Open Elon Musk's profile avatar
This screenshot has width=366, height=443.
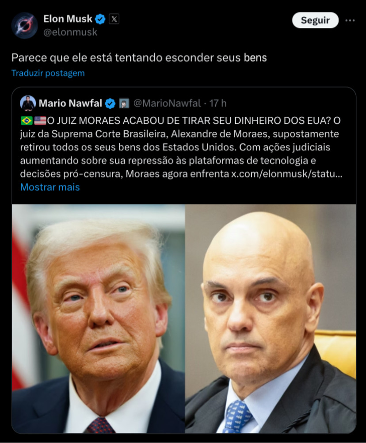(x=25, y=26)
